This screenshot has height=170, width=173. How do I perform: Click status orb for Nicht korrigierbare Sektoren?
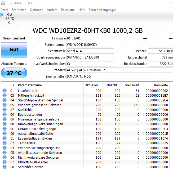coord(5,157)
